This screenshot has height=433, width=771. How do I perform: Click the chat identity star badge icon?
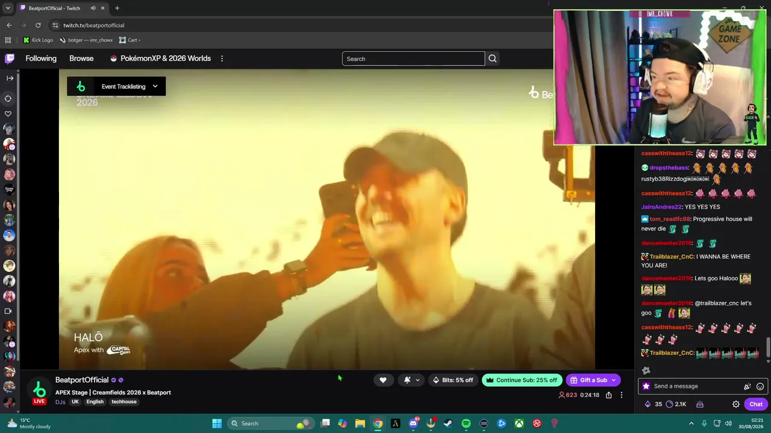click(646, 386)
